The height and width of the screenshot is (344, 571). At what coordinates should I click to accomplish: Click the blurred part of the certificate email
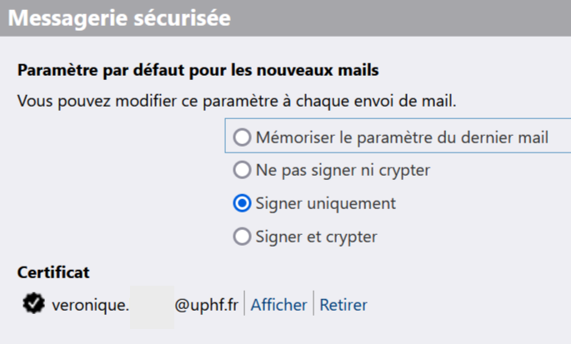(x=152, y=305)
